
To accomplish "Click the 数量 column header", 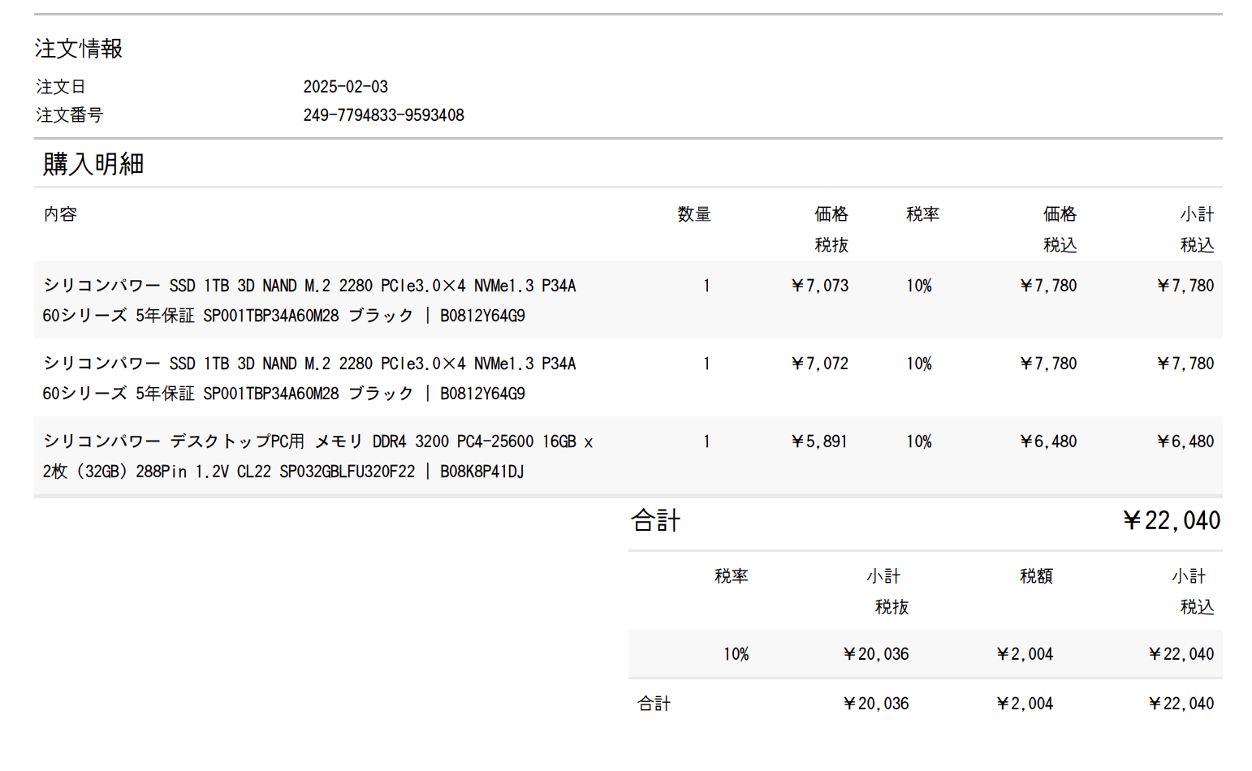I will tap(694, 214).
